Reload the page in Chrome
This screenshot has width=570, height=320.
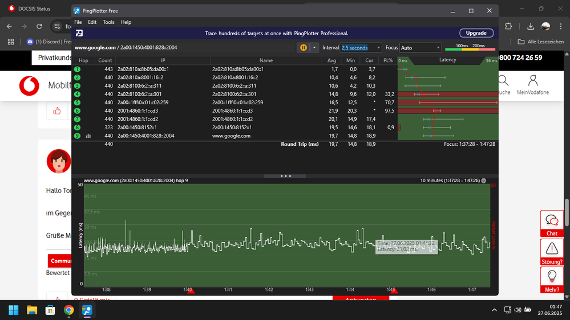point(39,26)
